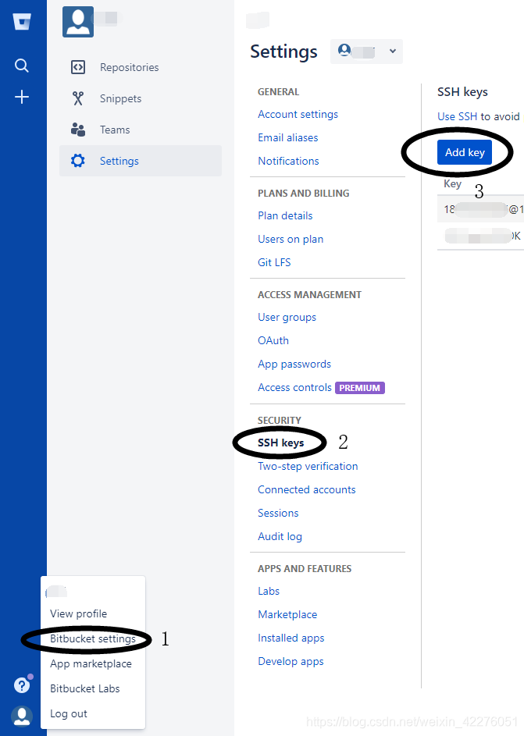Click the Bitbucket logo icon
Image resolution: width=524 pixels, height=736 pixels.
tap(22, 21)
